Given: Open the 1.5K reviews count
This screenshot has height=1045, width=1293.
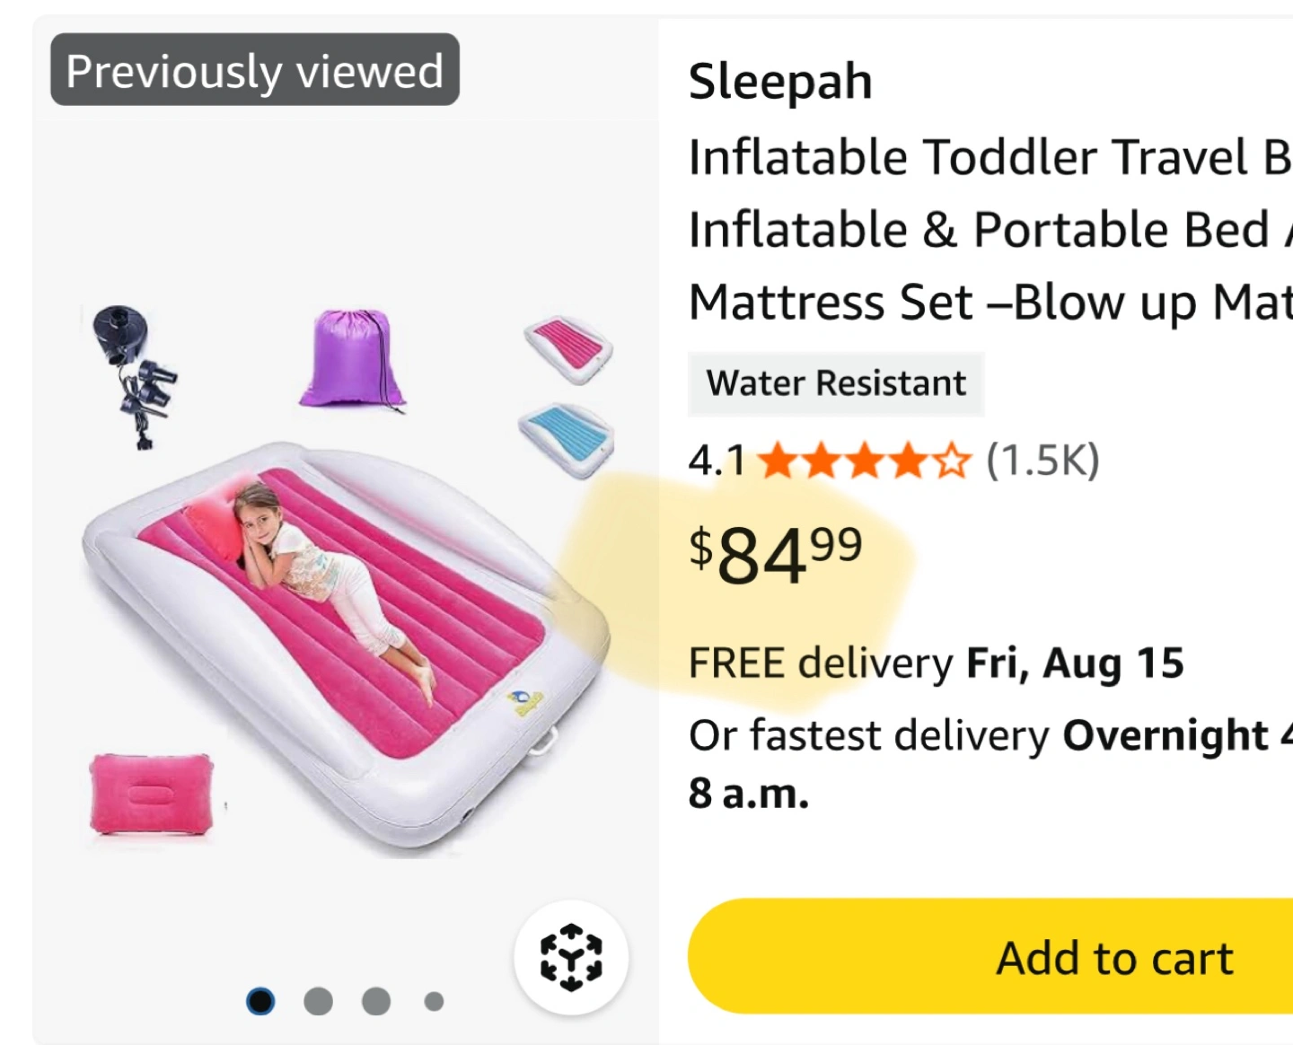Looking at the screenshot, I should click(x=1042, y=461).
